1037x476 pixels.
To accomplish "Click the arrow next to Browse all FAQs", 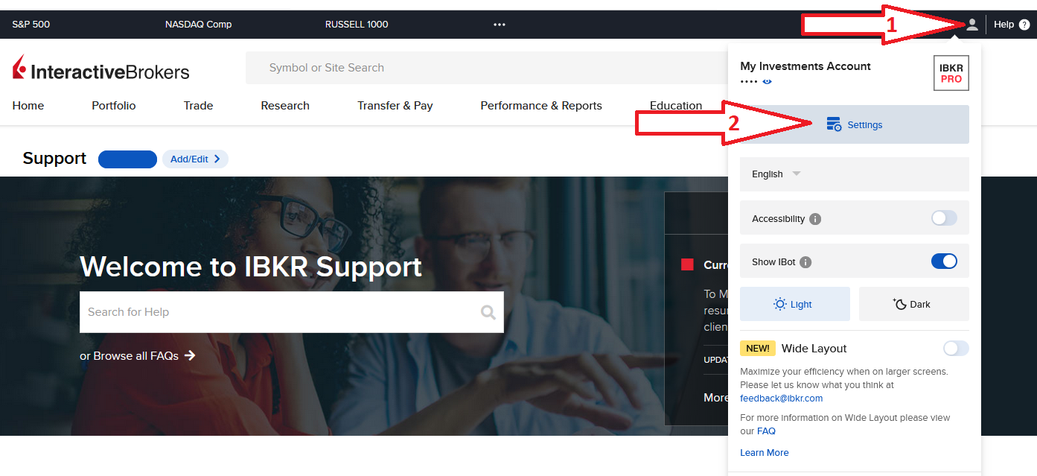I will point(190,355).
